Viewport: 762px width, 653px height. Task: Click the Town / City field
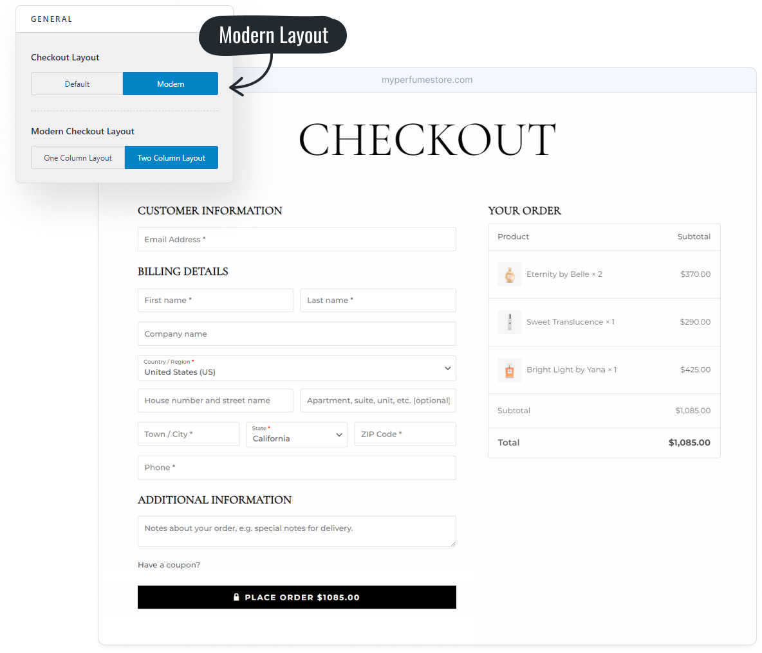tap(189, 434)
